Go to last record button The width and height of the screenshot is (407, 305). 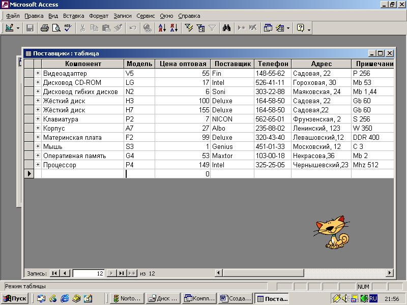point(122,273)
